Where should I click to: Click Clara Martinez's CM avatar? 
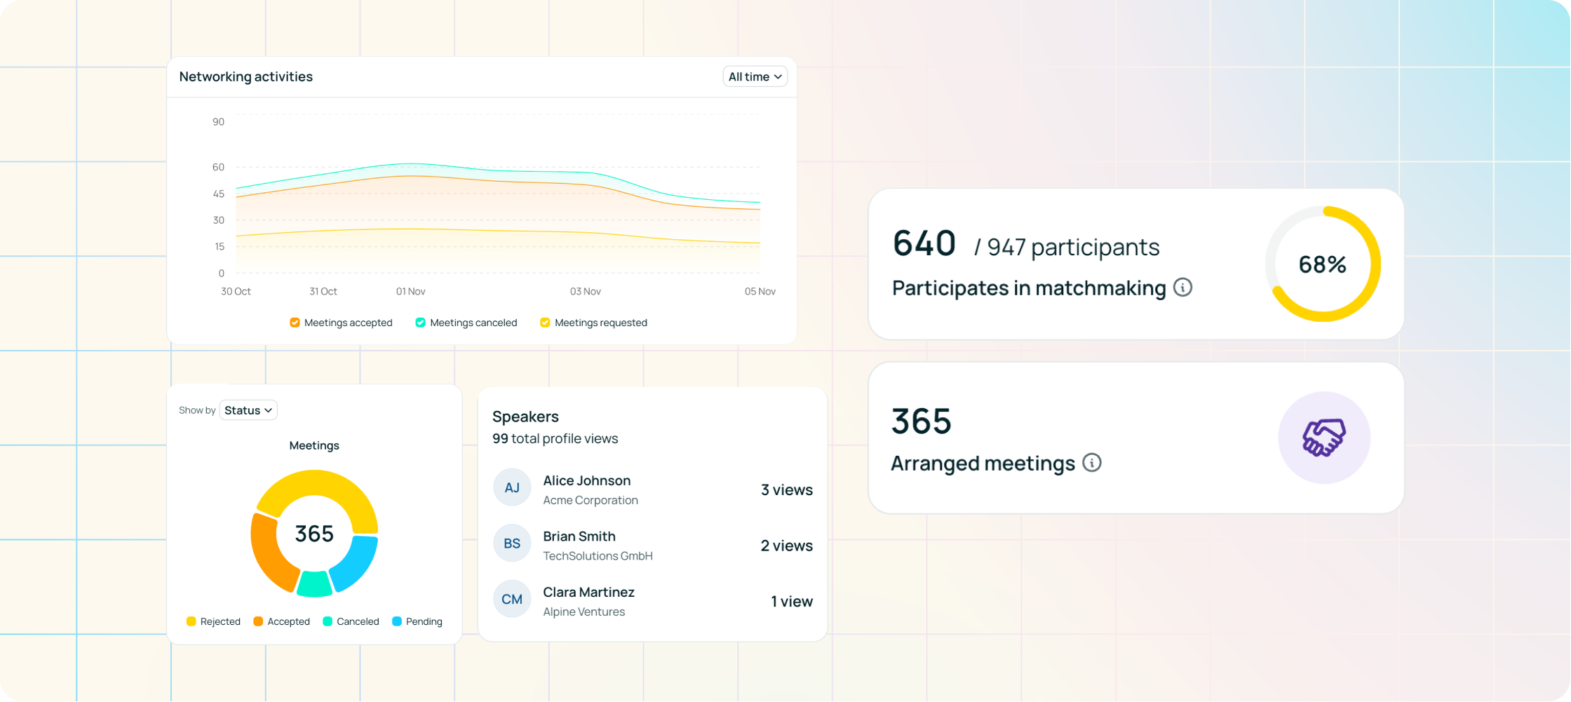pyautogui.click(x=512, y=599)
